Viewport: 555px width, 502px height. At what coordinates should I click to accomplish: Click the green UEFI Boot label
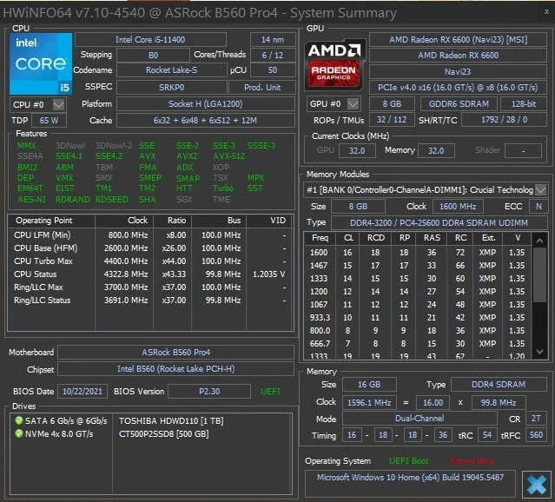click(408, 461)
